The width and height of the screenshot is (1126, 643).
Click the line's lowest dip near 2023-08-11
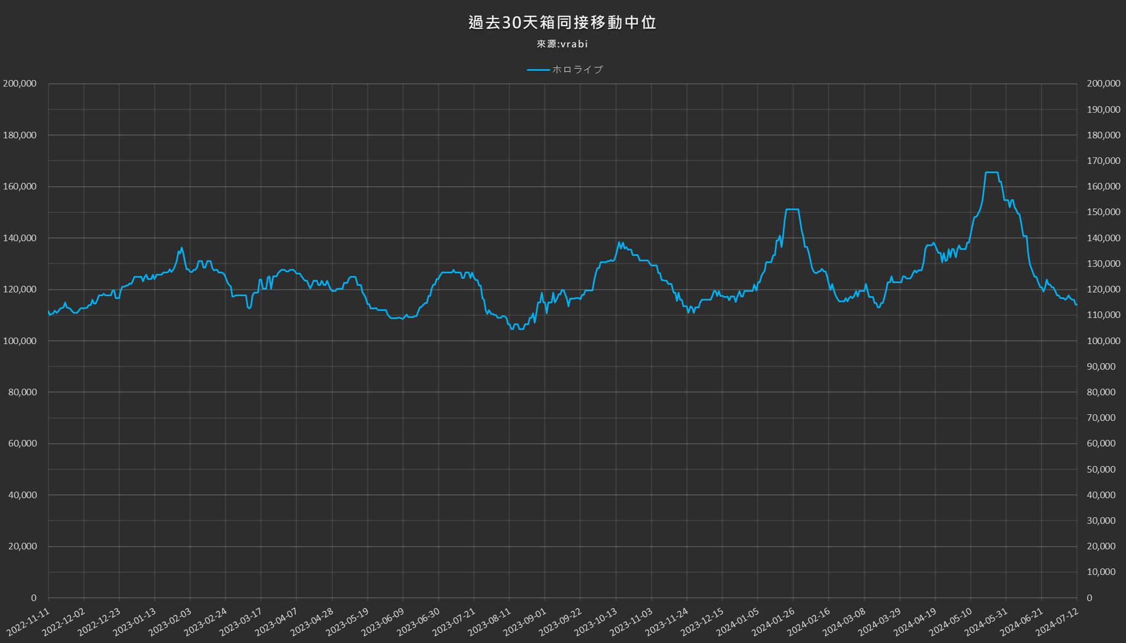coord(512,329)
